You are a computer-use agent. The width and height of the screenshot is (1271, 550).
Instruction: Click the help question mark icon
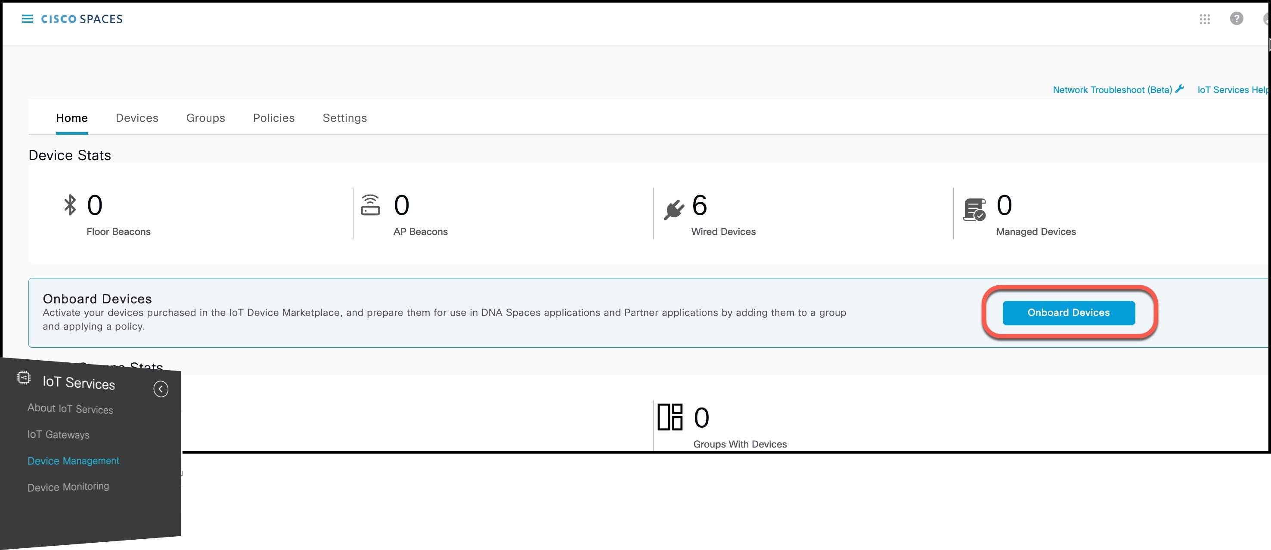pos(1237,19)
